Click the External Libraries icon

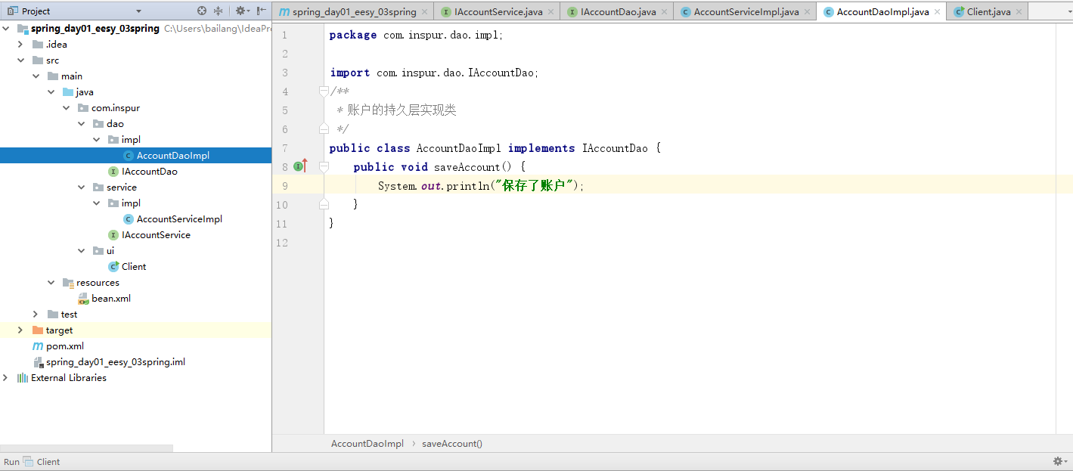[23, 378]
